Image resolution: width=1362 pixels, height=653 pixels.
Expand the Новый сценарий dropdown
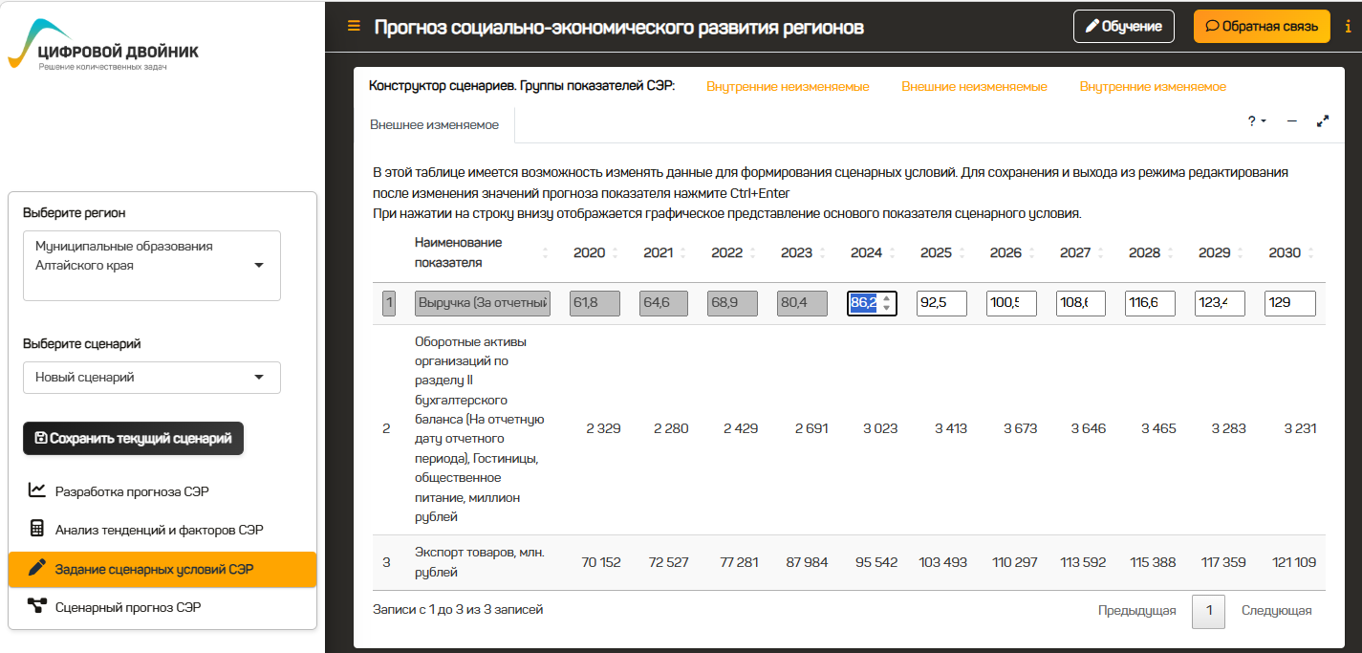pos(152,378)
